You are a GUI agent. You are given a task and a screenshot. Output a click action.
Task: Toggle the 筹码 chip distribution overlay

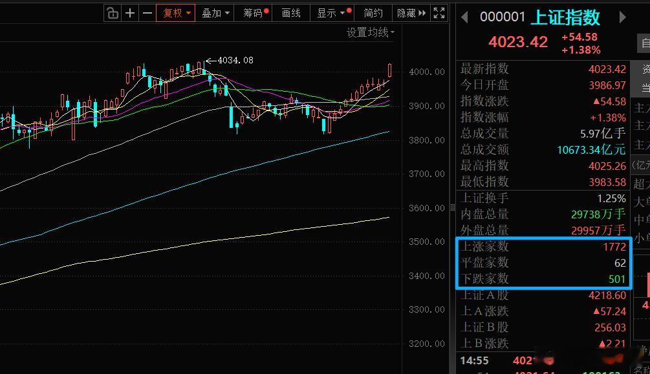pyautogui.click(x=253, y=12)
